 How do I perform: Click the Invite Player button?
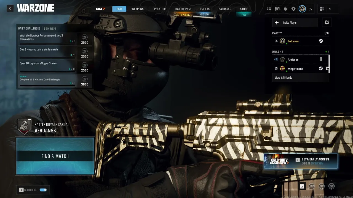point(295,23)
